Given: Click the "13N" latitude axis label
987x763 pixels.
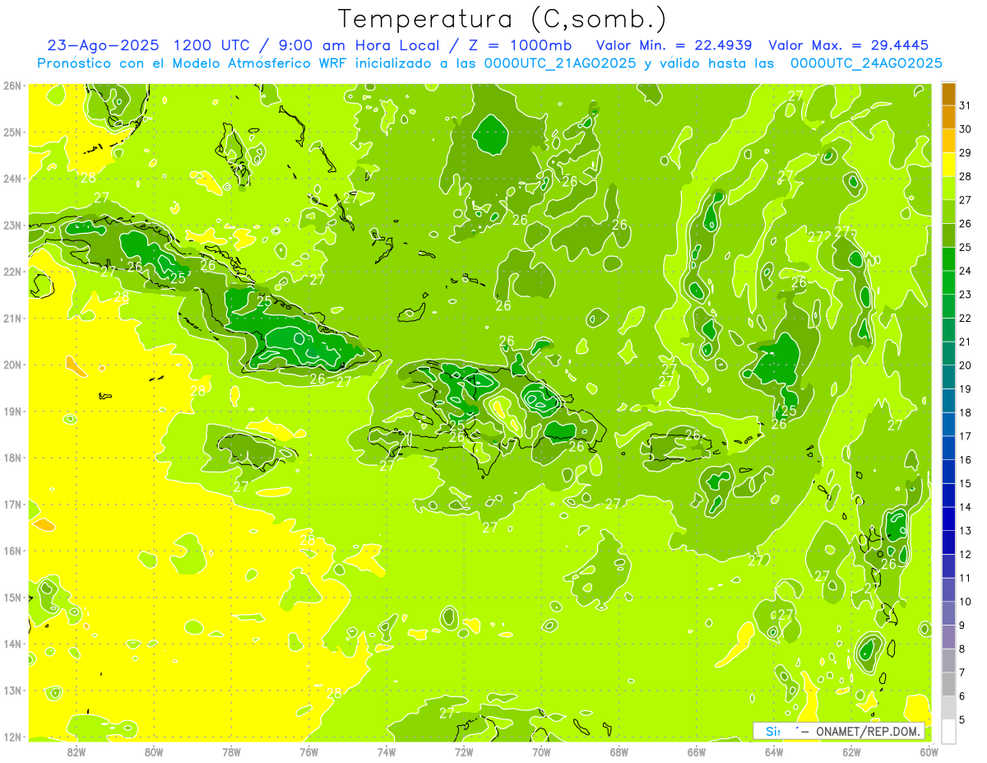Looking at the screenshot, I should [x=12, y=691].
